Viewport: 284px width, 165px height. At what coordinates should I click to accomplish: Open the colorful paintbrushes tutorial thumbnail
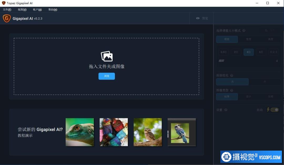coord(114,132)
